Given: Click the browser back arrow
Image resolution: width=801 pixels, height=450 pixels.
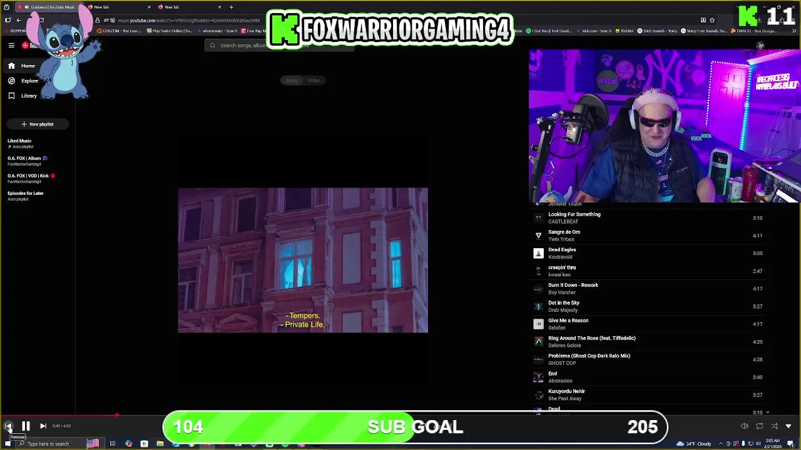Looking at the screenshot, I should tap(19, 20).
